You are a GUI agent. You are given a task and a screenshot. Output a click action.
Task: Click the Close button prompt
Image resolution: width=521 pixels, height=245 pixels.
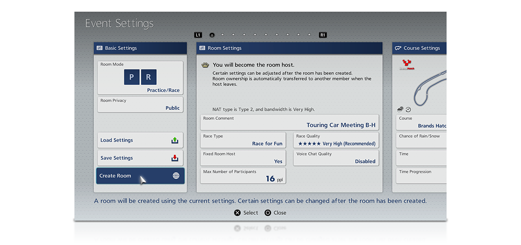pos(275,213)
